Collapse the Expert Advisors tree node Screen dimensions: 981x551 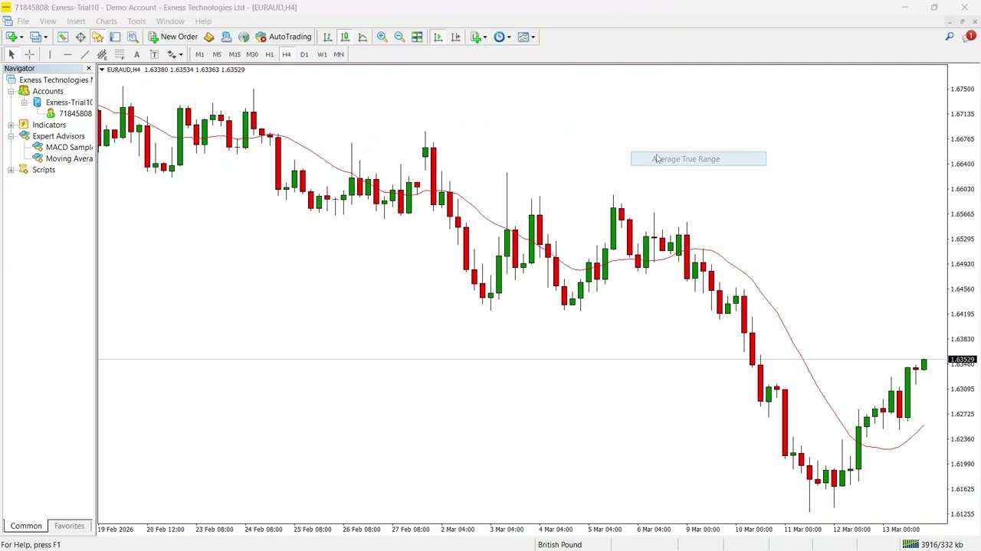(x=11, y=136)
